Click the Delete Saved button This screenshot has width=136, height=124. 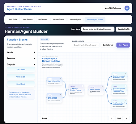(x=108, y=45)
